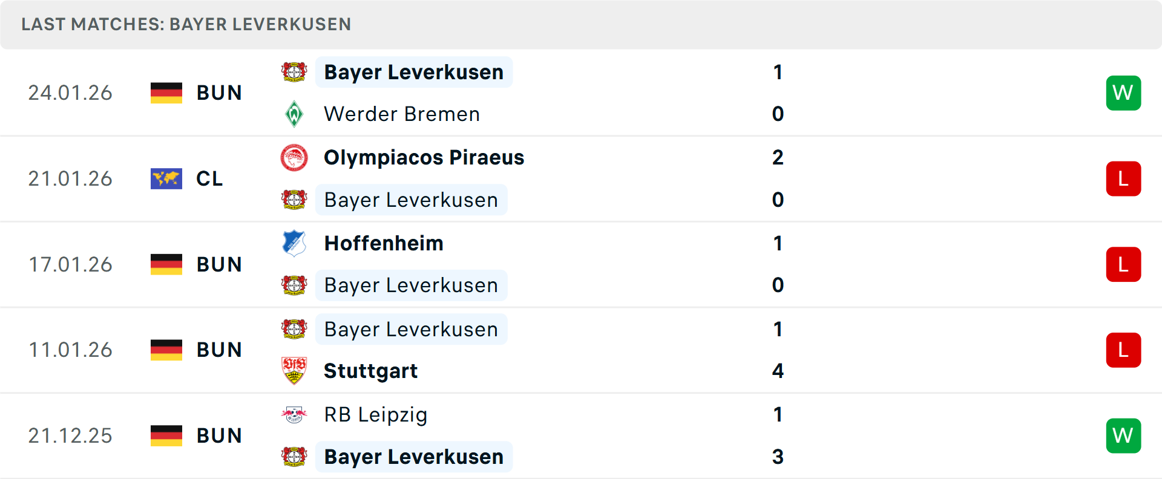Viewport: 1162px width, 479px height.
Task: Toggle the L badge on the Olympiacos match
Action: coord(1123,178)
